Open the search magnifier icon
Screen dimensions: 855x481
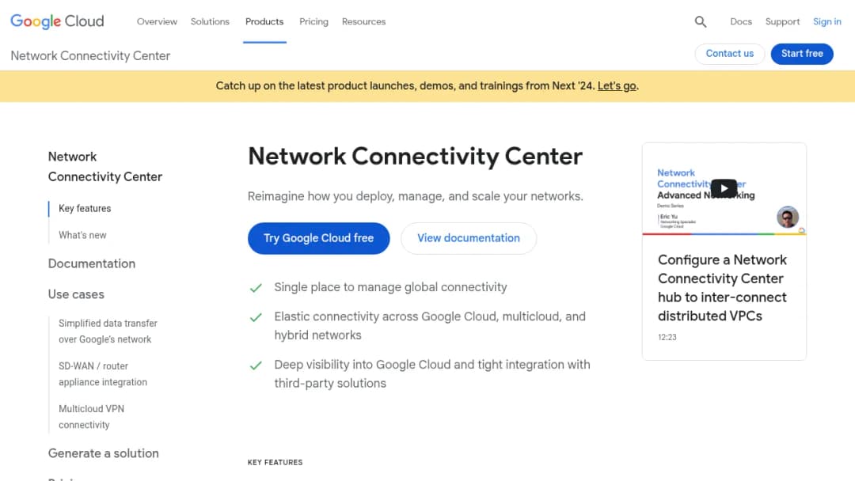[x=700, y=22]
